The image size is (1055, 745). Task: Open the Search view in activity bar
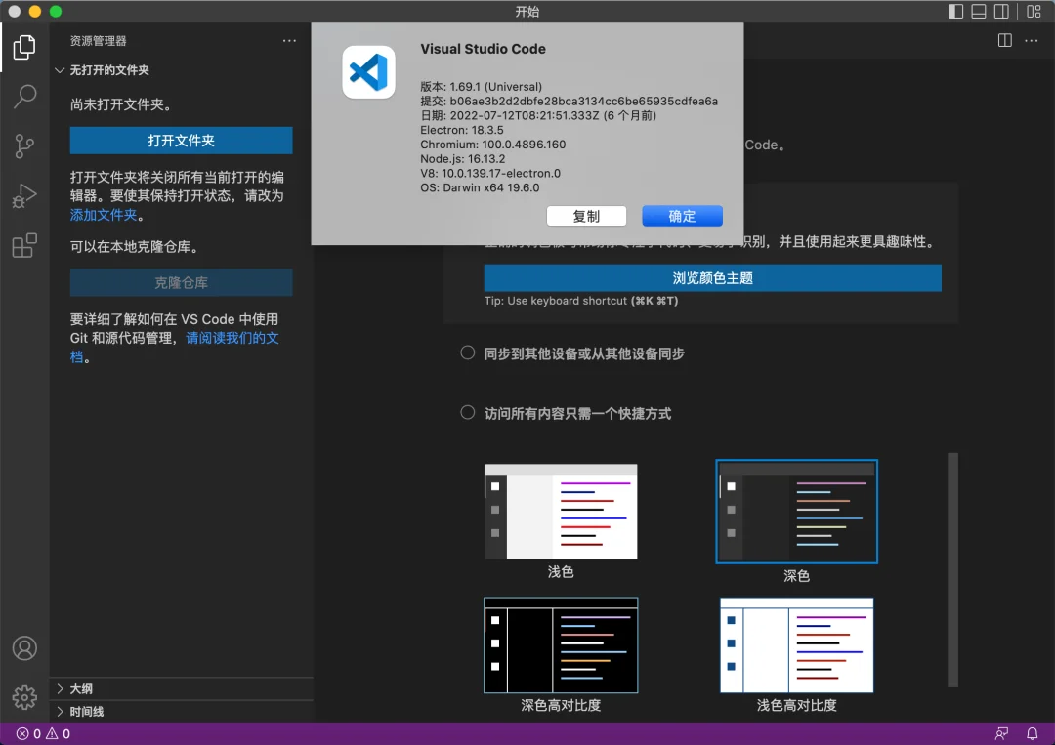coord(24,96)
